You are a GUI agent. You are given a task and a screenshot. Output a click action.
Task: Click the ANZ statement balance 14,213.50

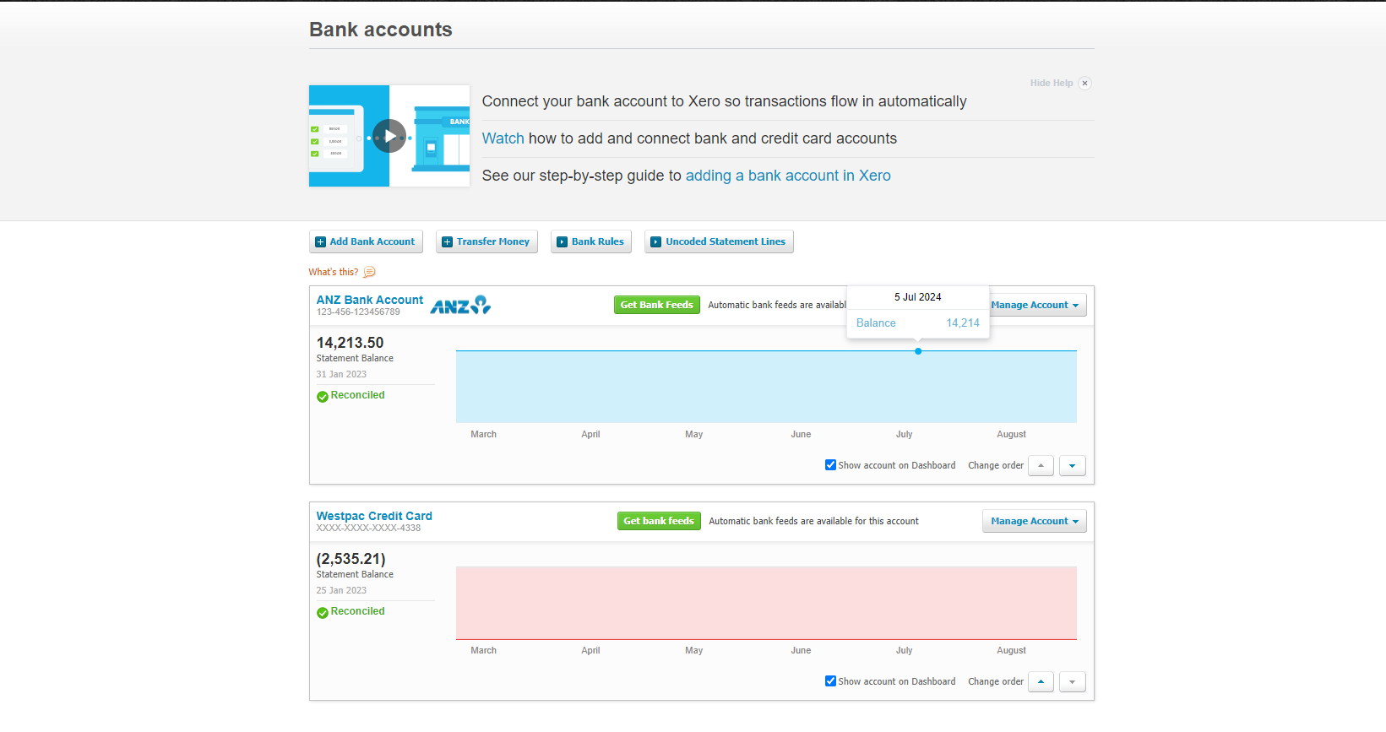tap(351, 343)
